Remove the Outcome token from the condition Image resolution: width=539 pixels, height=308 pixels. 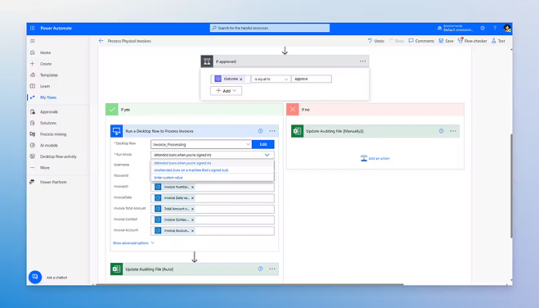tap(241, 79)
